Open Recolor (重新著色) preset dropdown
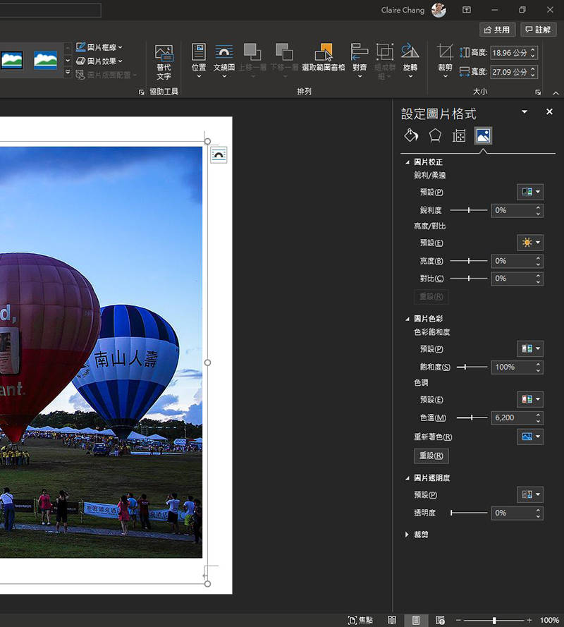564x627 pixels. pos(530,437)
